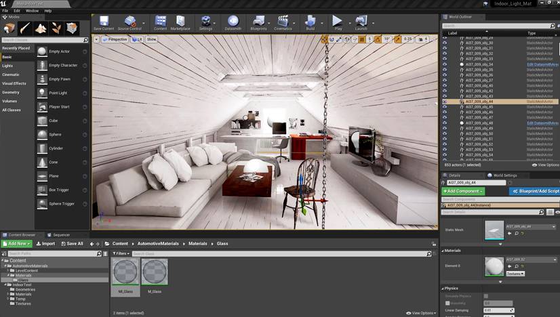Toggle grid snapping in viewport toolbar

[x=362, y=39]
